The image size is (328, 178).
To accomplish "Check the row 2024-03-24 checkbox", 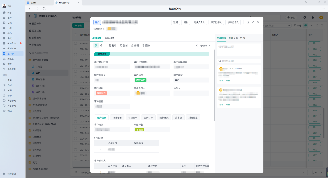I will pyautogui.click(x=76, y=144).
